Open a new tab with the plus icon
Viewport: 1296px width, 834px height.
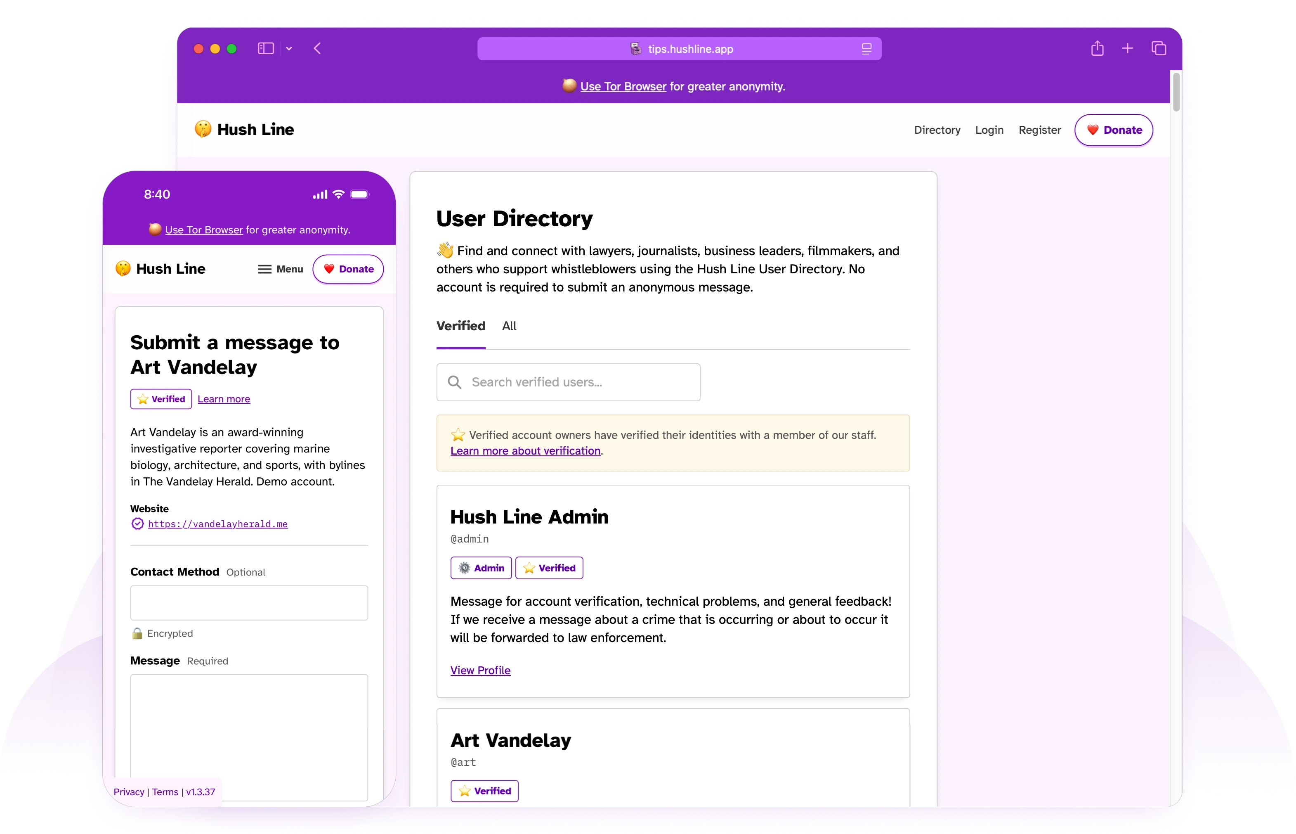click(x=1128, y=48)
